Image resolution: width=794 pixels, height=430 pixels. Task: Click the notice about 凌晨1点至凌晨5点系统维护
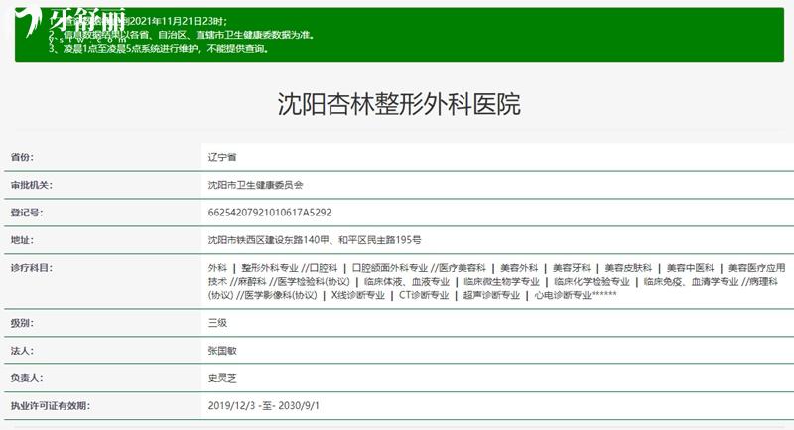[x=159, y=49]
